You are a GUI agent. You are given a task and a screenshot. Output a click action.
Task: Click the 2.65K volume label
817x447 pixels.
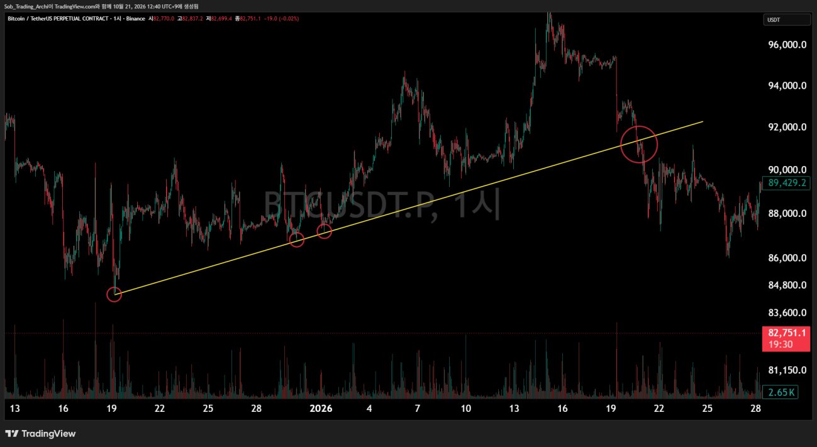tap(779, 393)
